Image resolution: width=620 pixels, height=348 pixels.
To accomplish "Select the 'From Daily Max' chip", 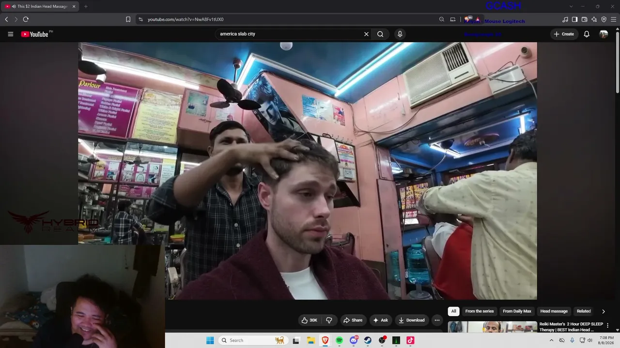I will click(517, 311).
